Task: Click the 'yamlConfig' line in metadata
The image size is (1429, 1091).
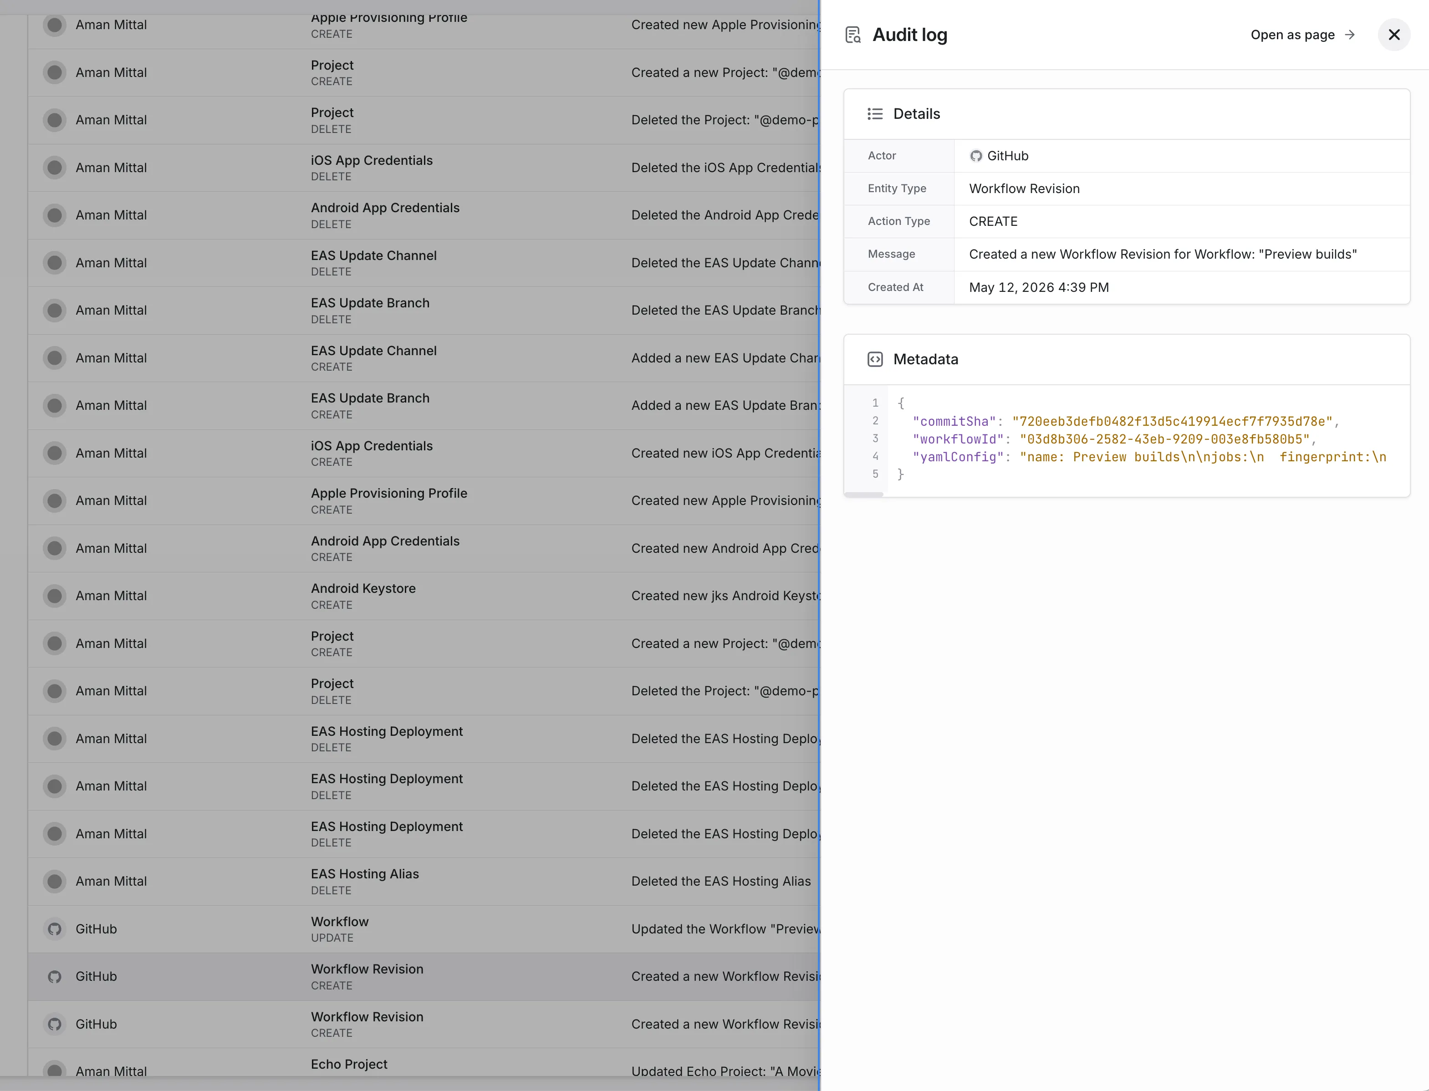Action: point(1149,457)
